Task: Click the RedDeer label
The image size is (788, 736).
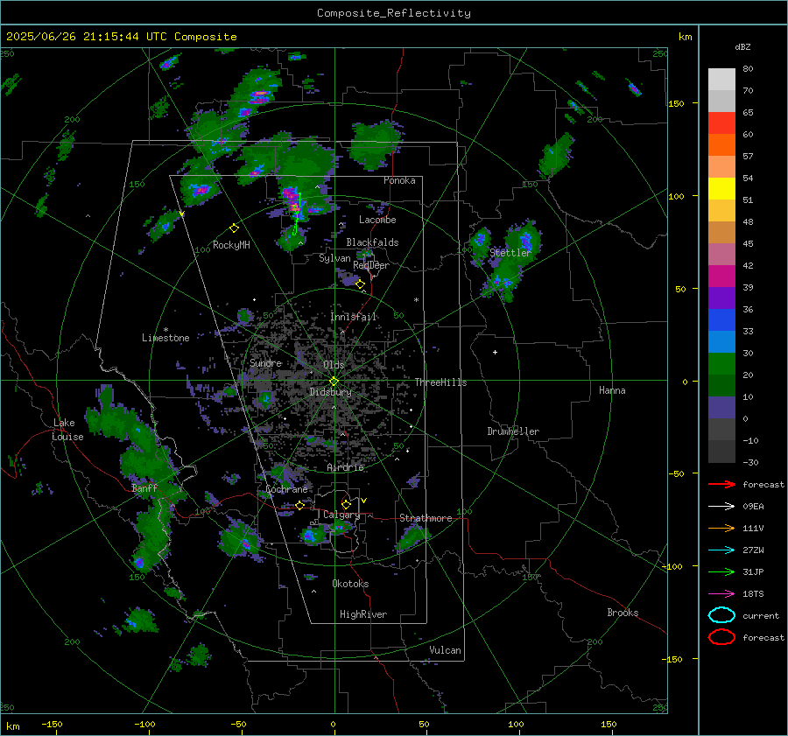Action: [371, 265]
